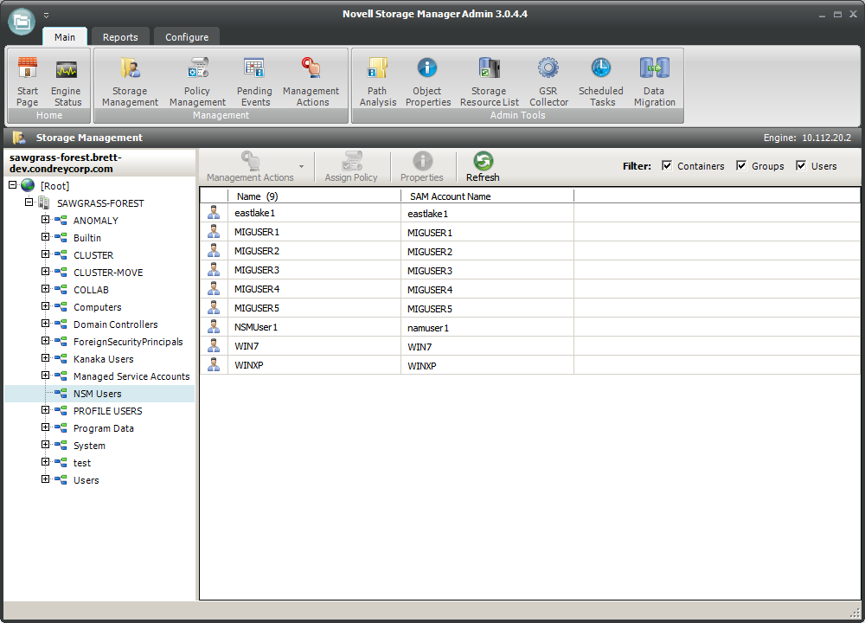
Task: Select the test tree item
Action: click(82, 463)
